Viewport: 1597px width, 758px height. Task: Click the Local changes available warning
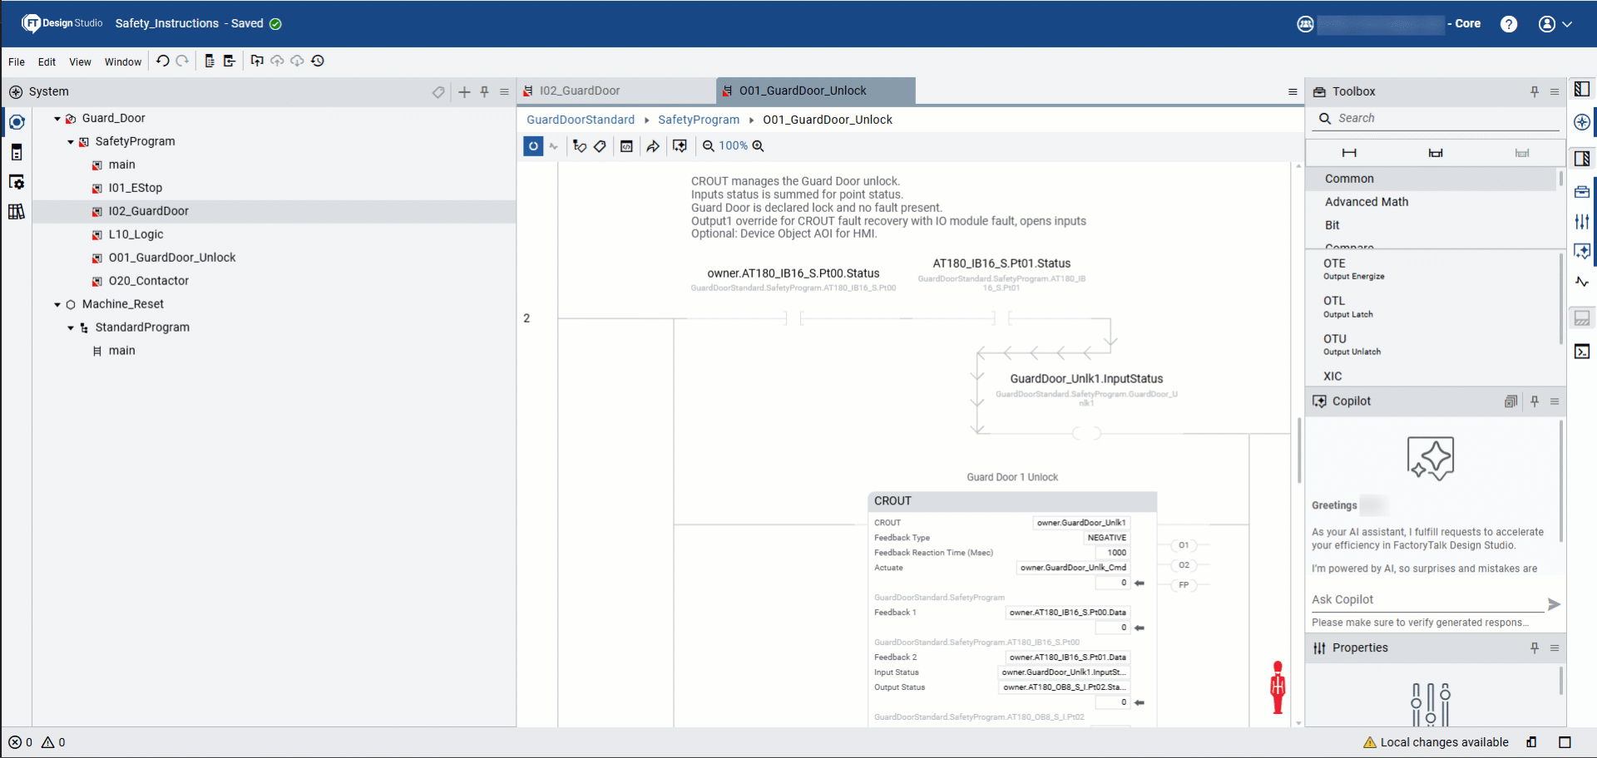pos(1443,742)
